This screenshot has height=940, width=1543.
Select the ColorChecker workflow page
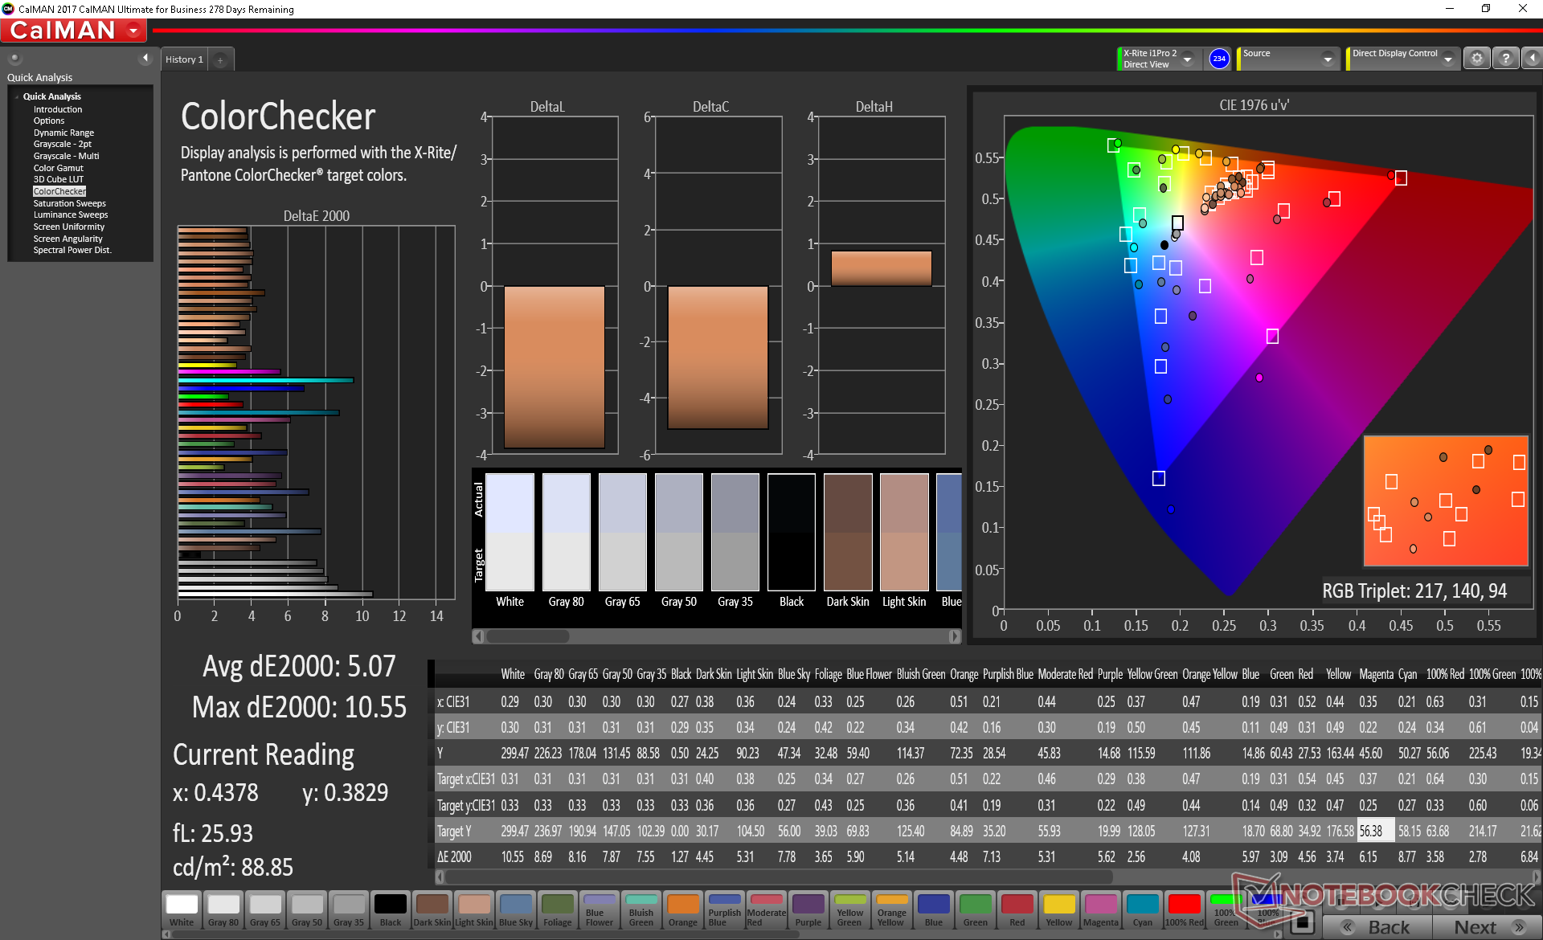59,191
